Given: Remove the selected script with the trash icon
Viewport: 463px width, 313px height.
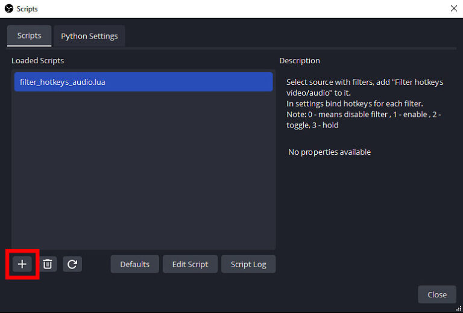Looking at the screenshot, I should click(48, 264).
